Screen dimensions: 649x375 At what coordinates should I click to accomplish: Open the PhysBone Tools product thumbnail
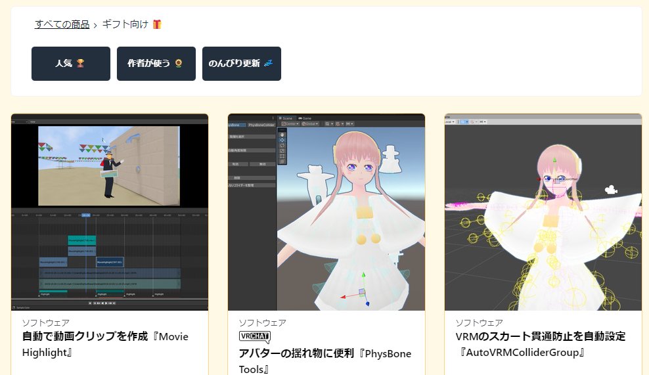(326, 212)
